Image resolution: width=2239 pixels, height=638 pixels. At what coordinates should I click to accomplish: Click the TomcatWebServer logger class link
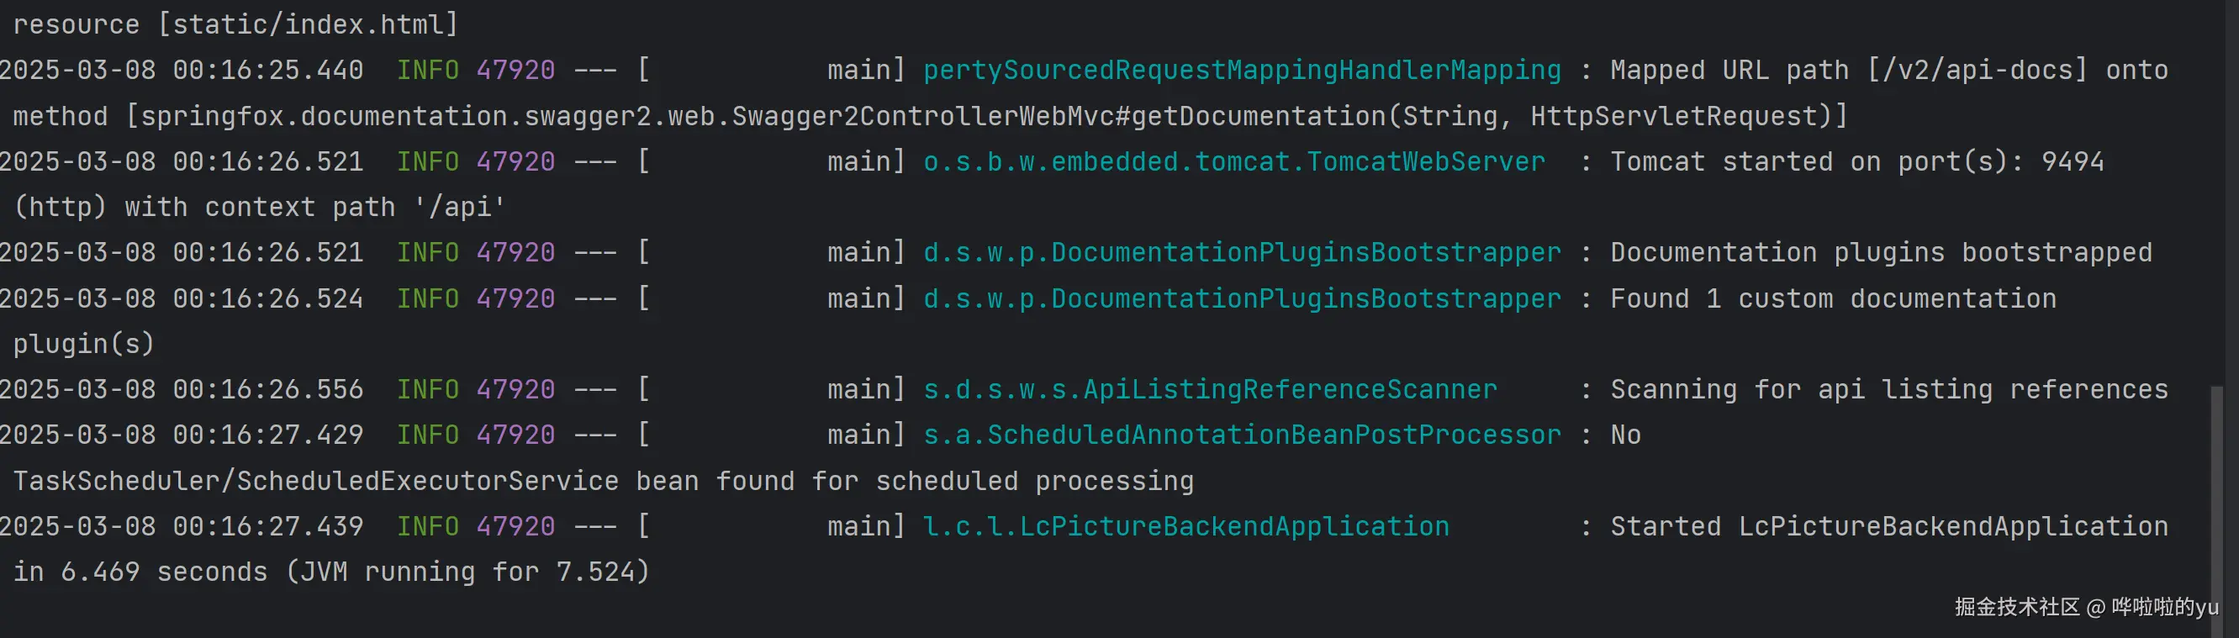(1233, 161)
